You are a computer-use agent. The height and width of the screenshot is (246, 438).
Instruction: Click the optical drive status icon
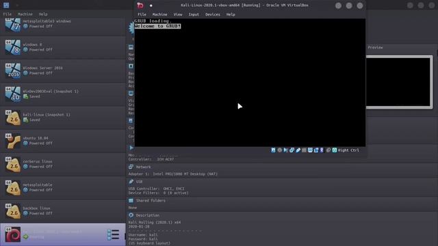coord(280,150)
